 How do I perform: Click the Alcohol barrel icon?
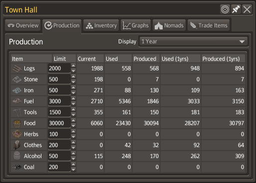point(17,156)
